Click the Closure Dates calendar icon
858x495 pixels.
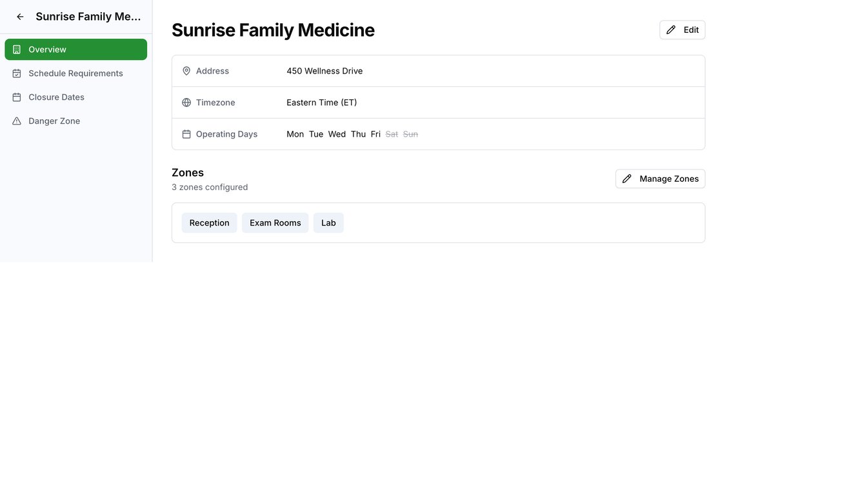(17, 97)
